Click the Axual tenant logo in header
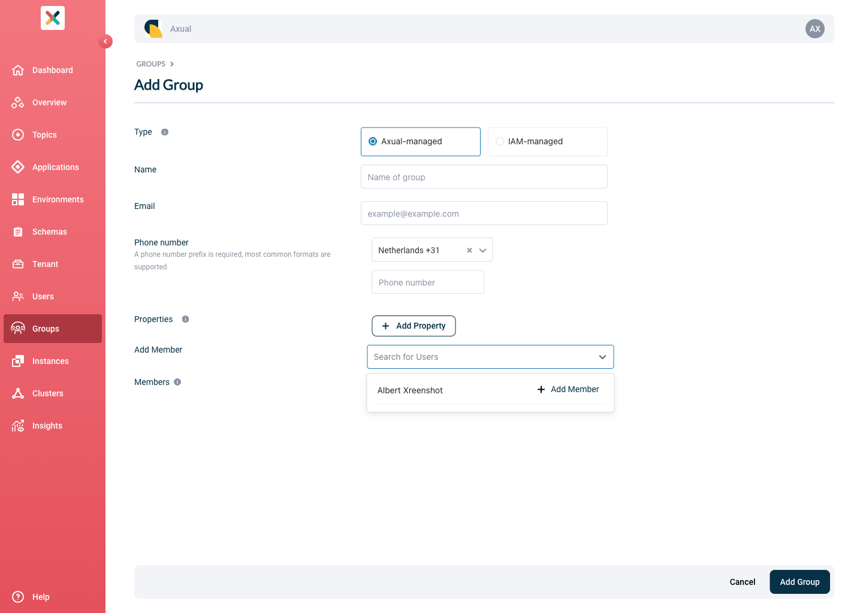The height and width of the screenshot is (613, 863). (153, 29)
